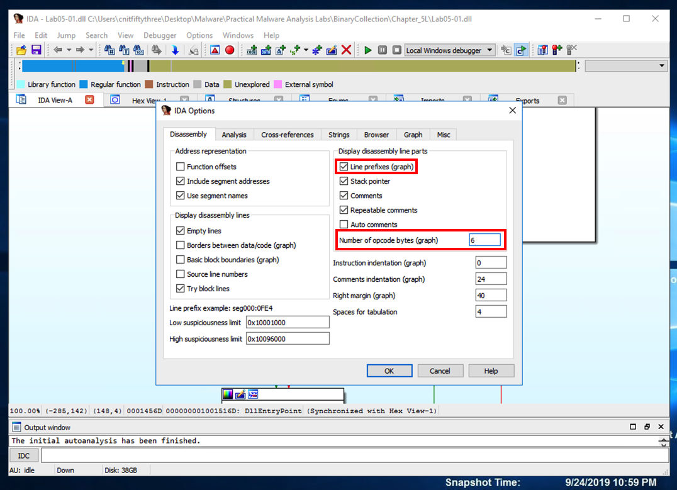Image resolution: width=677 pixels, height=490 pixels.
Task: Expand dropdown arrow beside the green 's' icon
Action: click(306, 50)
